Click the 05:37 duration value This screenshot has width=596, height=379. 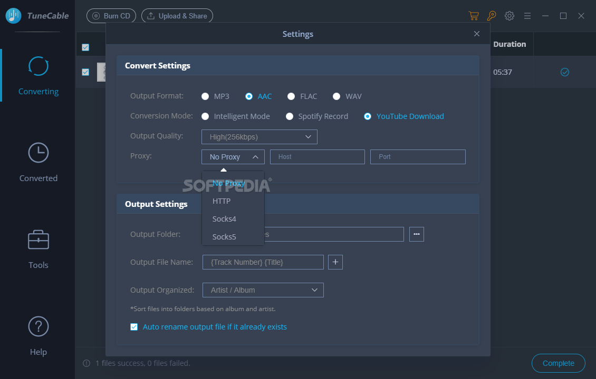(503, 72)
